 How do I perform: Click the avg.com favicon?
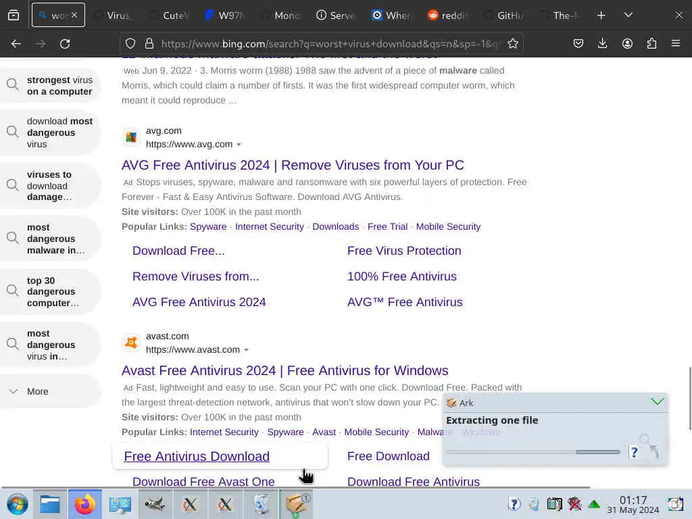[x=131, y=137]
